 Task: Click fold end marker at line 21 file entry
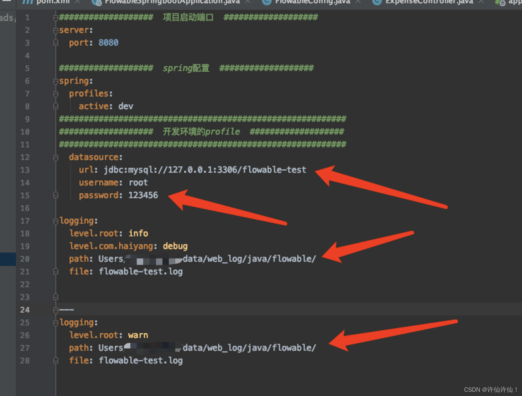coord(56,272)
